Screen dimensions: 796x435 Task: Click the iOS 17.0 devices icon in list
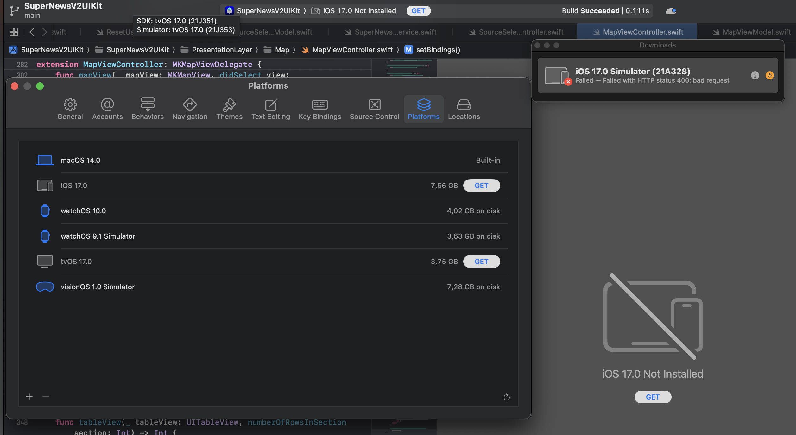[45, 186]
